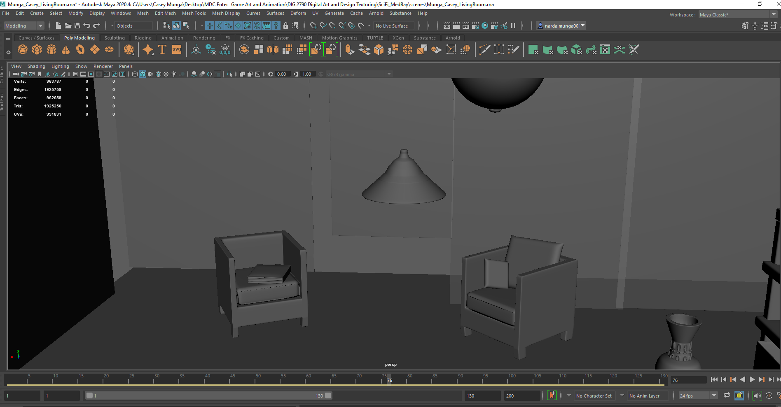The width and height of the screenshot is (781, 407).
Task: Open the Edit Mesh menu
Action: tap(165, 13)
